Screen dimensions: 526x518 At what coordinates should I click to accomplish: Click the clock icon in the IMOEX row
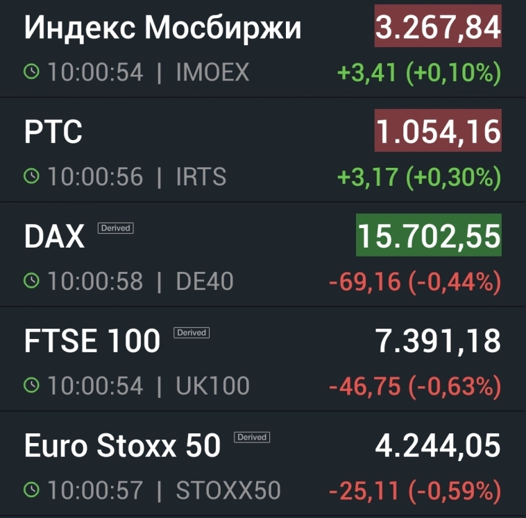pyautogui.click(x=32, y=72)
